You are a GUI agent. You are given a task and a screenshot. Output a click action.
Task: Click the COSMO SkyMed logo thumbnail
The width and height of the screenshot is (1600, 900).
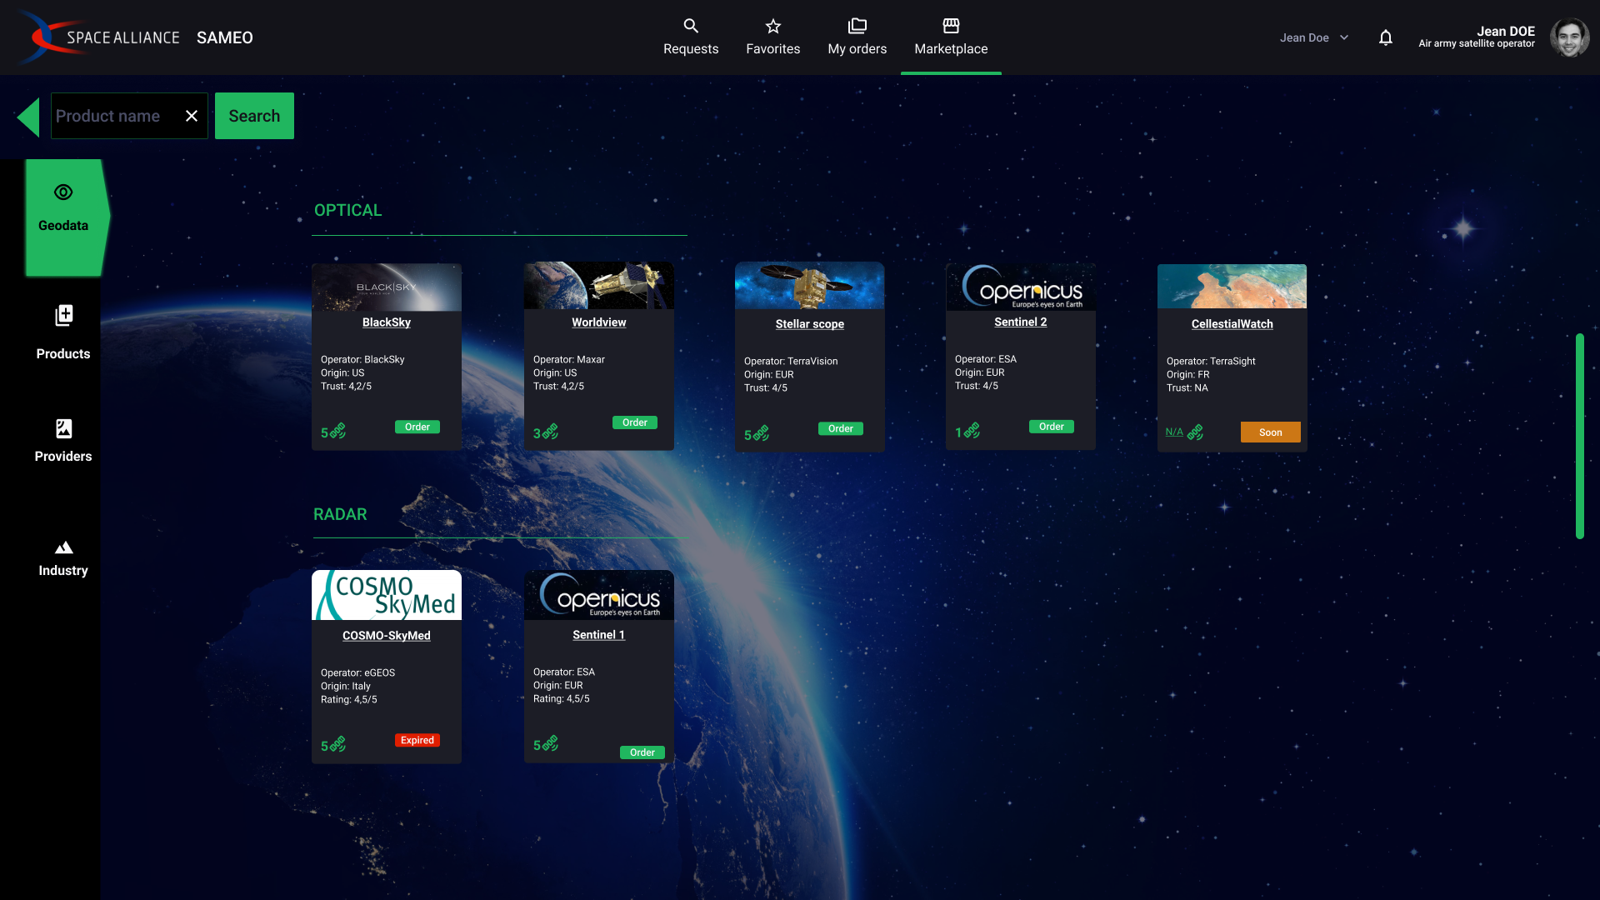coord(387,595)
